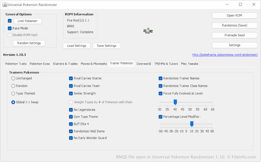Go to the Misc Tweaks tab
The width and height of the screenshot is (261, 162).
(189, 64)
